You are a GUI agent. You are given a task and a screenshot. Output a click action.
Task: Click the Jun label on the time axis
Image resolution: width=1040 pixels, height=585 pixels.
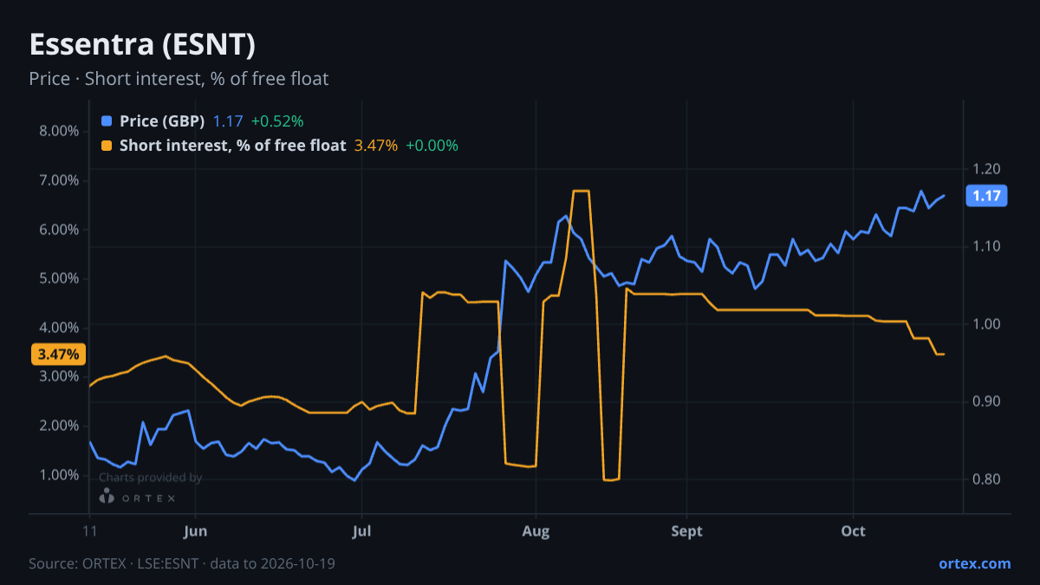point(195,530)
